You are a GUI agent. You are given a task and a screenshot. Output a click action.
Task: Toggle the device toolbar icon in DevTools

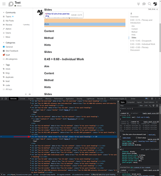point(6,99)
